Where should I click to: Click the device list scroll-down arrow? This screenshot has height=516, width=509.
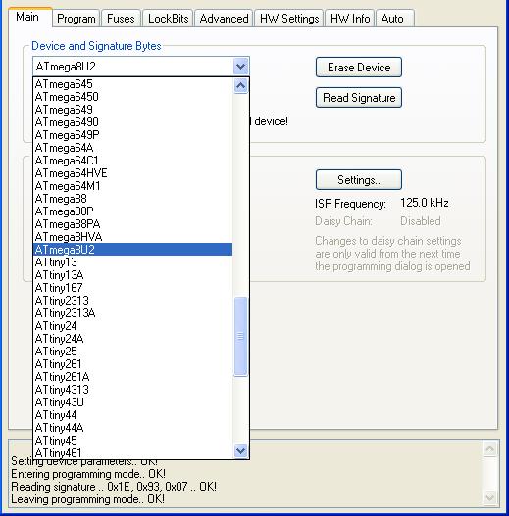240,450
